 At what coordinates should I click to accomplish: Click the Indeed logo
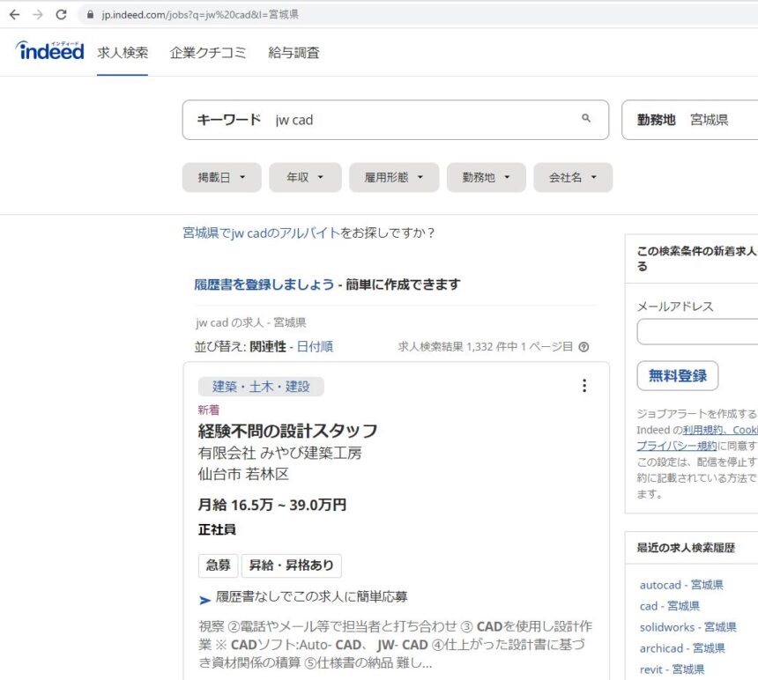[x=49, y=51]
